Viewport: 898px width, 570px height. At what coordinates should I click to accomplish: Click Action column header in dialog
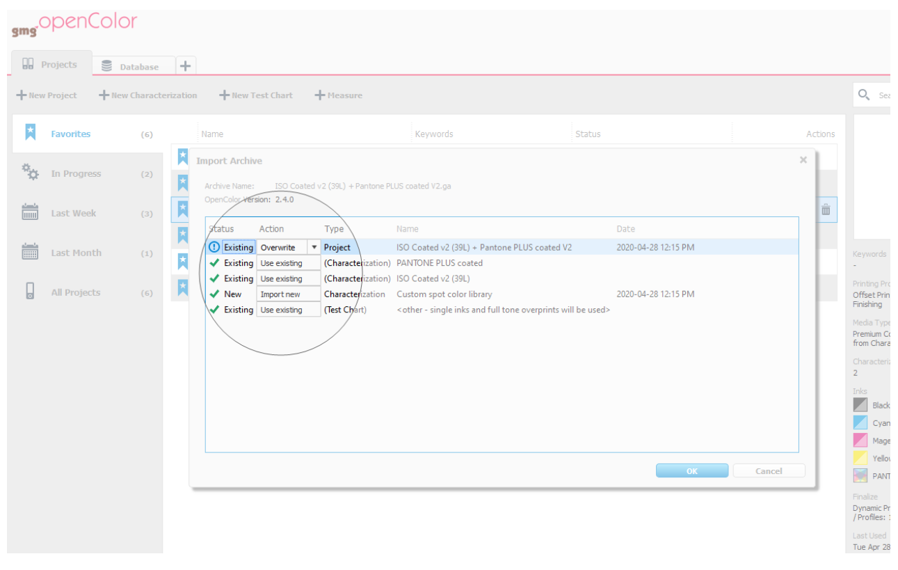click(271, 228)
